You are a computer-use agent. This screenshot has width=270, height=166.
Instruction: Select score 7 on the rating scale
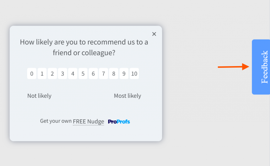103,74
